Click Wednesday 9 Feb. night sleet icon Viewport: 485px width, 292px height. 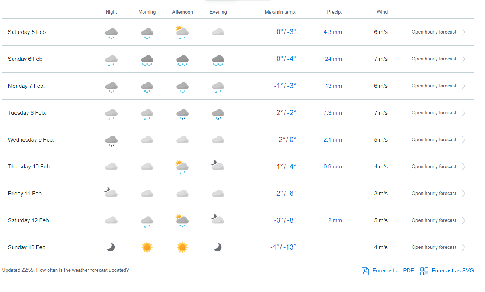(x=111, y=140)
